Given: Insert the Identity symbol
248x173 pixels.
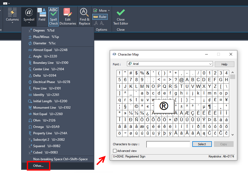Looking at the screenshot, I should click(x=58, y=95).
